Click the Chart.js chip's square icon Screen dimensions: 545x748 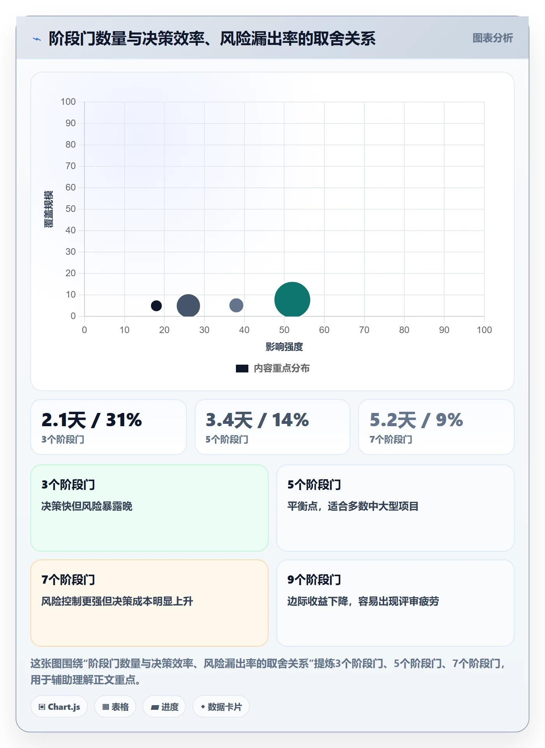pyautogui.click(x=42, y=707)
